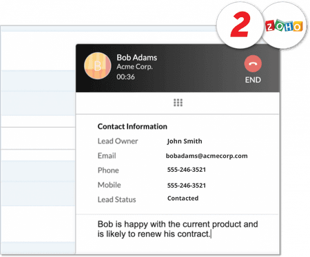310x257 pixels.
Task: Click the email bobadams@acmecorp.com
Action: click(207, 156)
